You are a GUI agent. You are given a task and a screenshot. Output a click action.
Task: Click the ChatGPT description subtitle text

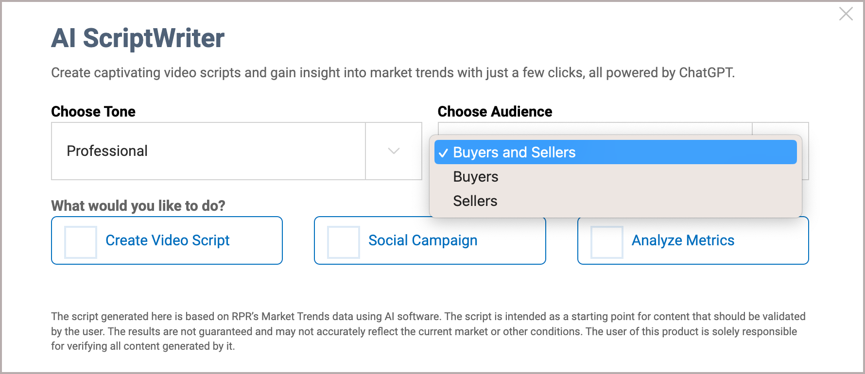point(393,73)
